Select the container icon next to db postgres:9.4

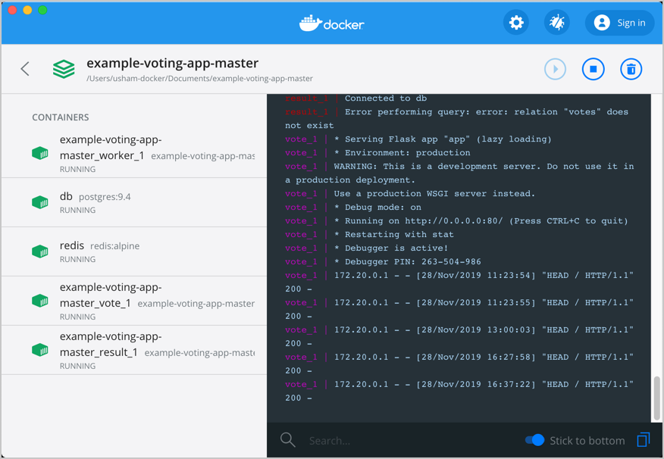point(39,202)
